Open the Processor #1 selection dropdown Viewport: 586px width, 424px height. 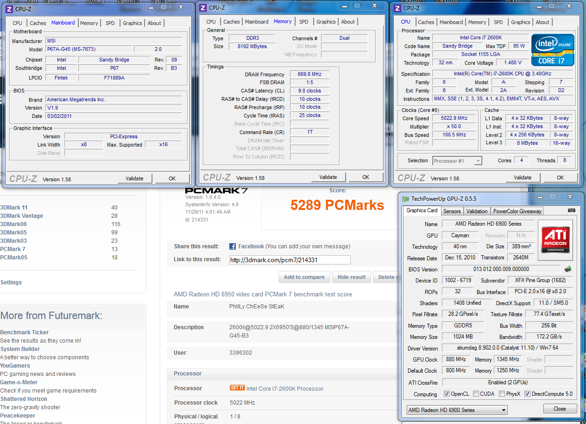(x=457, y=161)
